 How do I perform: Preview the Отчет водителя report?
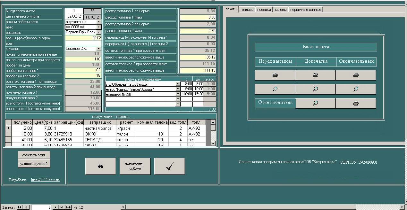click(x=315, y=103)
